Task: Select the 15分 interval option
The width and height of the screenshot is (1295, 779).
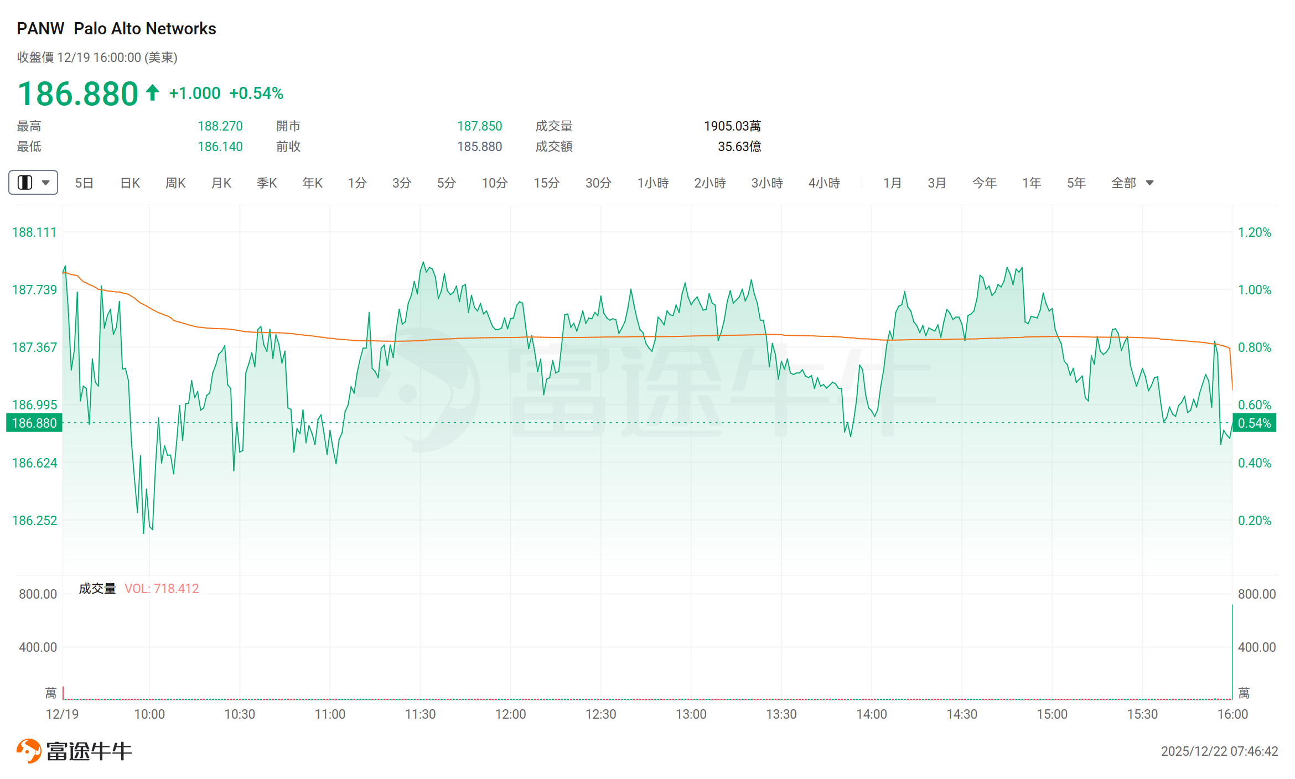Action: [x=546, y=183]
